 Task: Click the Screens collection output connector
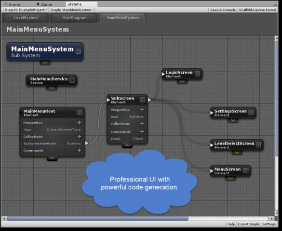click(87, 143)
